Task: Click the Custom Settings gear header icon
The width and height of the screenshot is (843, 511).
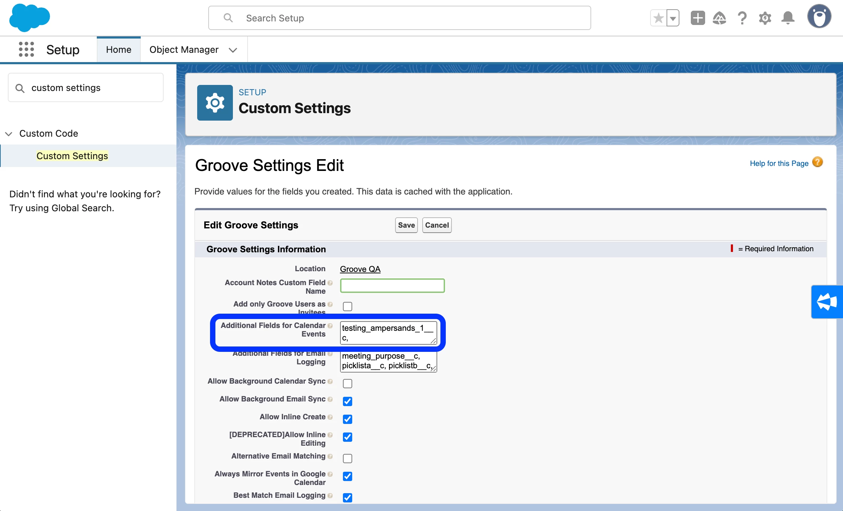Action: click(215, 103)
